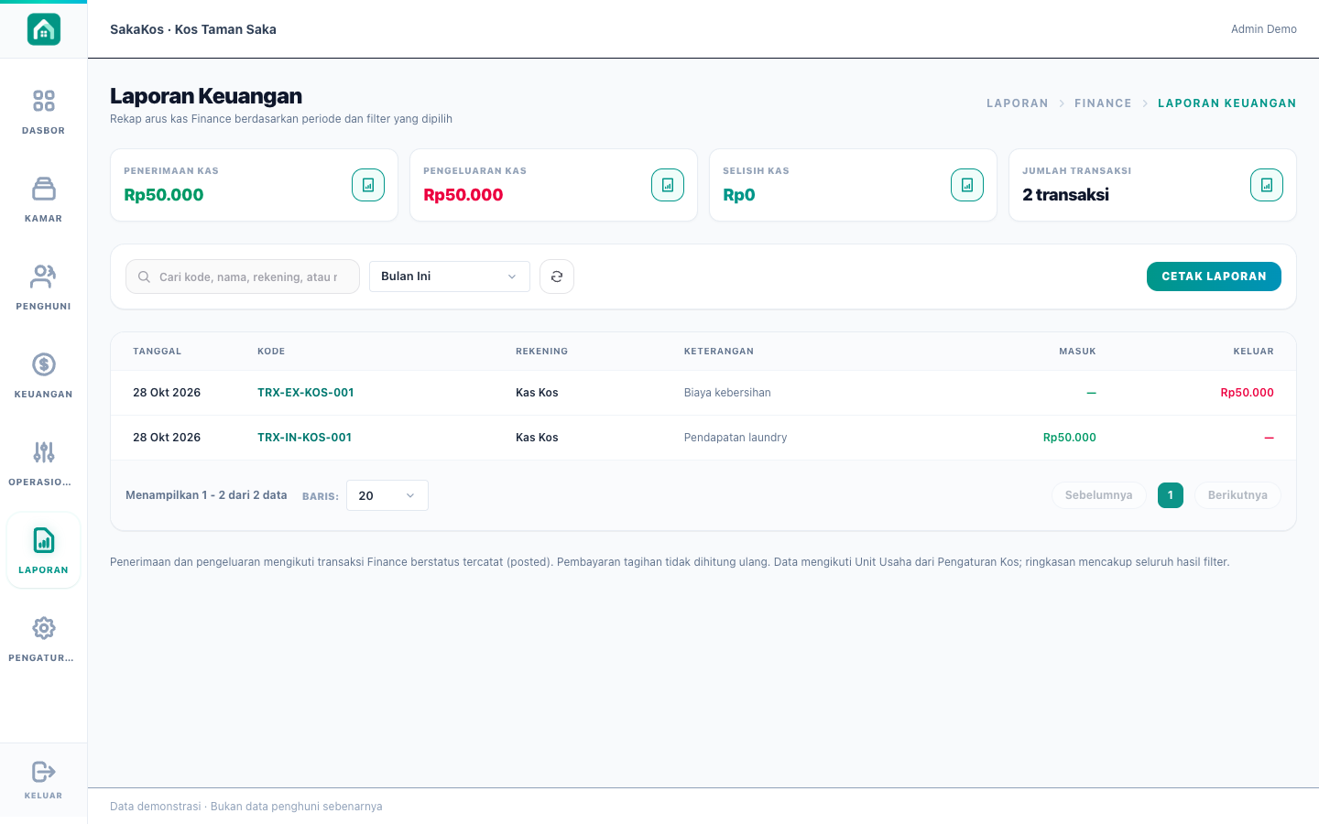Click the green Rp50.000 Masuk amount in table

click(1069, 438)
